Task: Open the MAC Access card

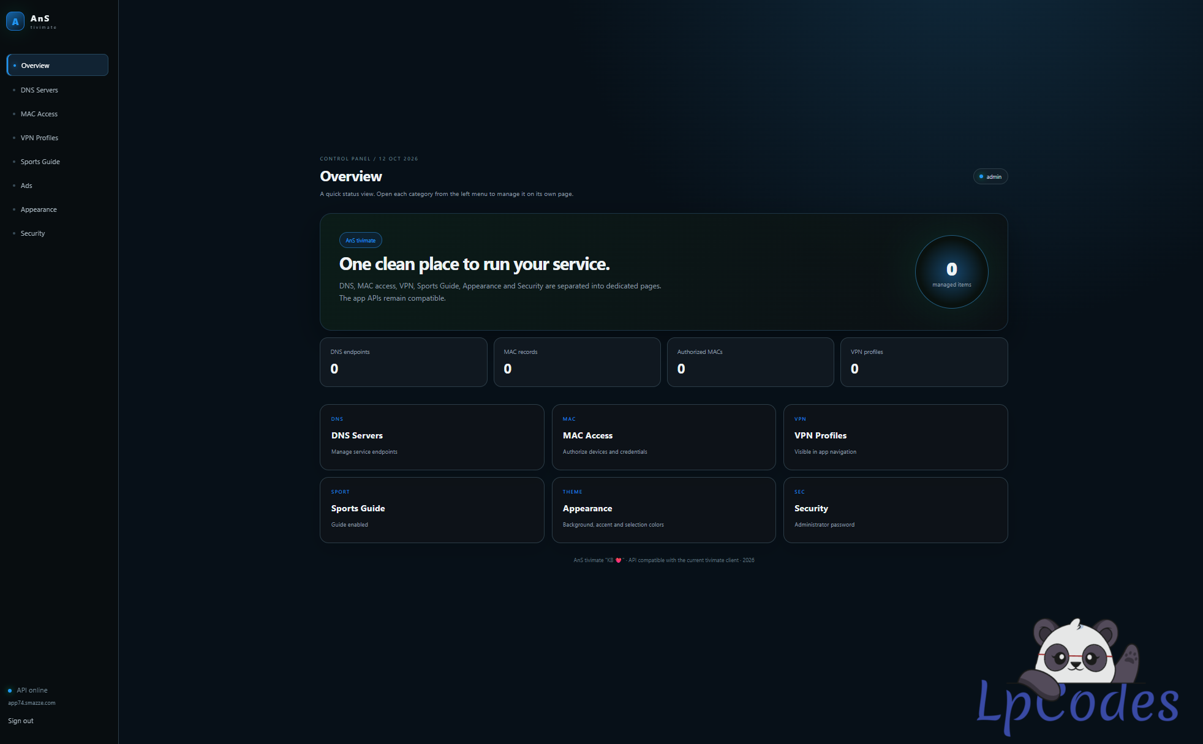Action: coord(663,437)
